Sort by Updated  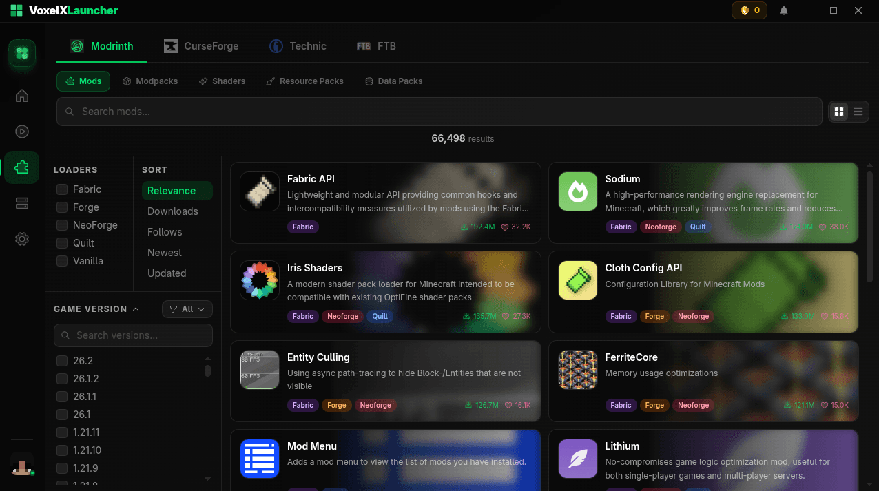[177, 273]
